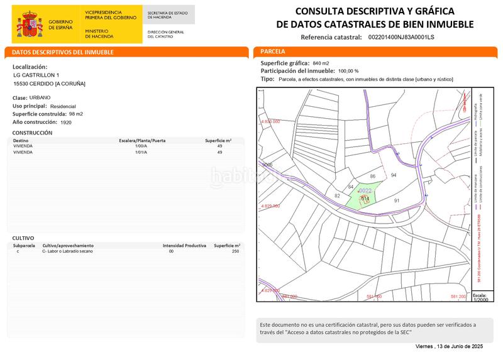This screenshot has height=355, width=503.
Task: Select the door code '1/01/A'
Action: (141, 152)
